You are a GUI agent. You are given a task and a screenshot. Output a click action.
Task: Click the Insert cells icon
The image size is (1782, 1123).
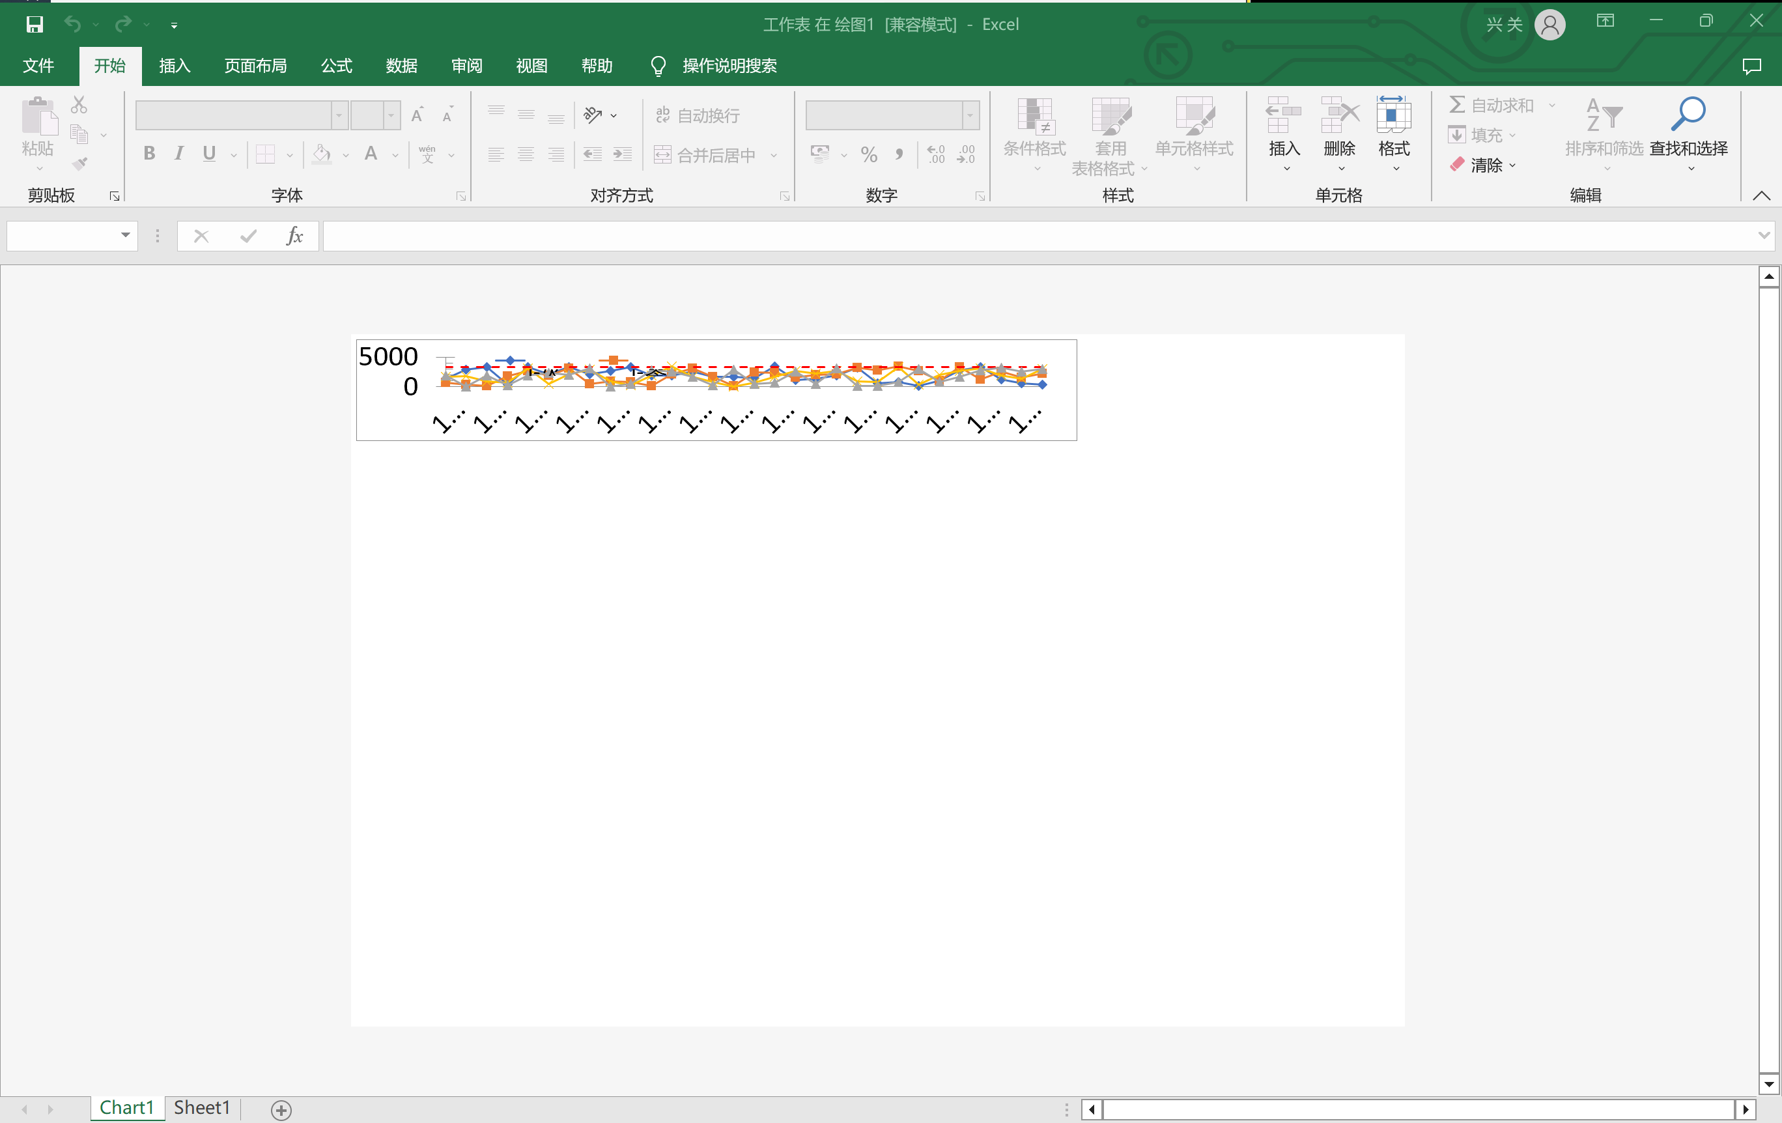pos(1283,116)
